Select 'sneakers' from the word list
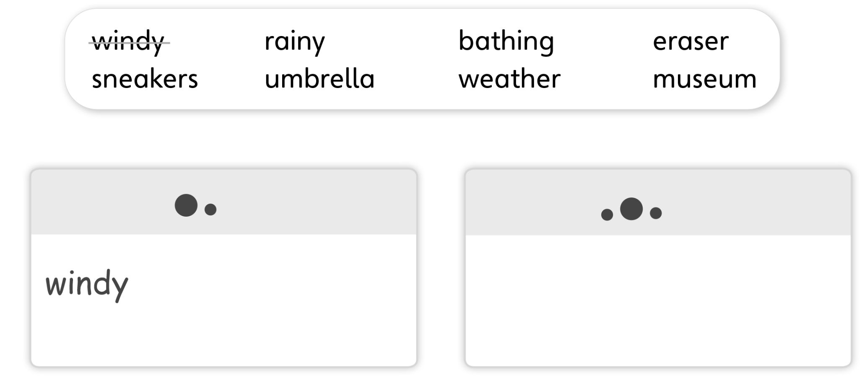Screen dimensions: 867x383 click(145, 79)
